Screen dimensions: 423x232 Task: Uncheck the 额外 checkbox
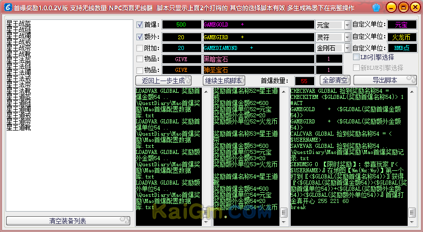[139, 37]
